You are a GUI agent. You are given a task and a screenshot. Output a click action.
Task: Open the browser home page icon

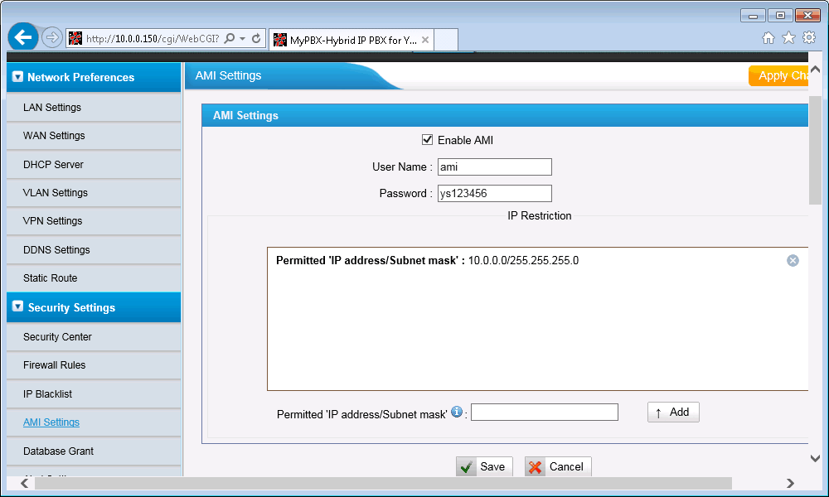pos(769,37)
